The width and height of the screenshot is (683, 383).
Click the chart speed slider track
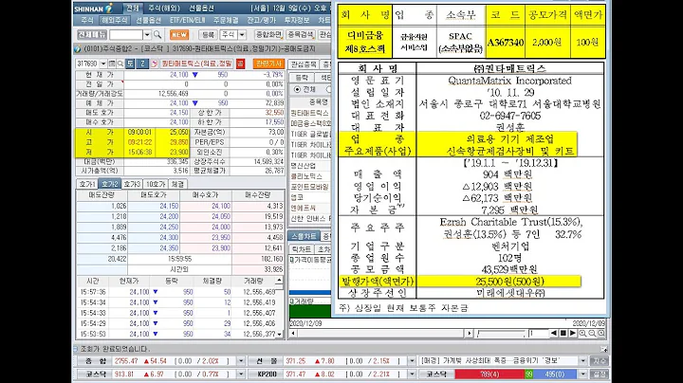click(x=501, y=334)
